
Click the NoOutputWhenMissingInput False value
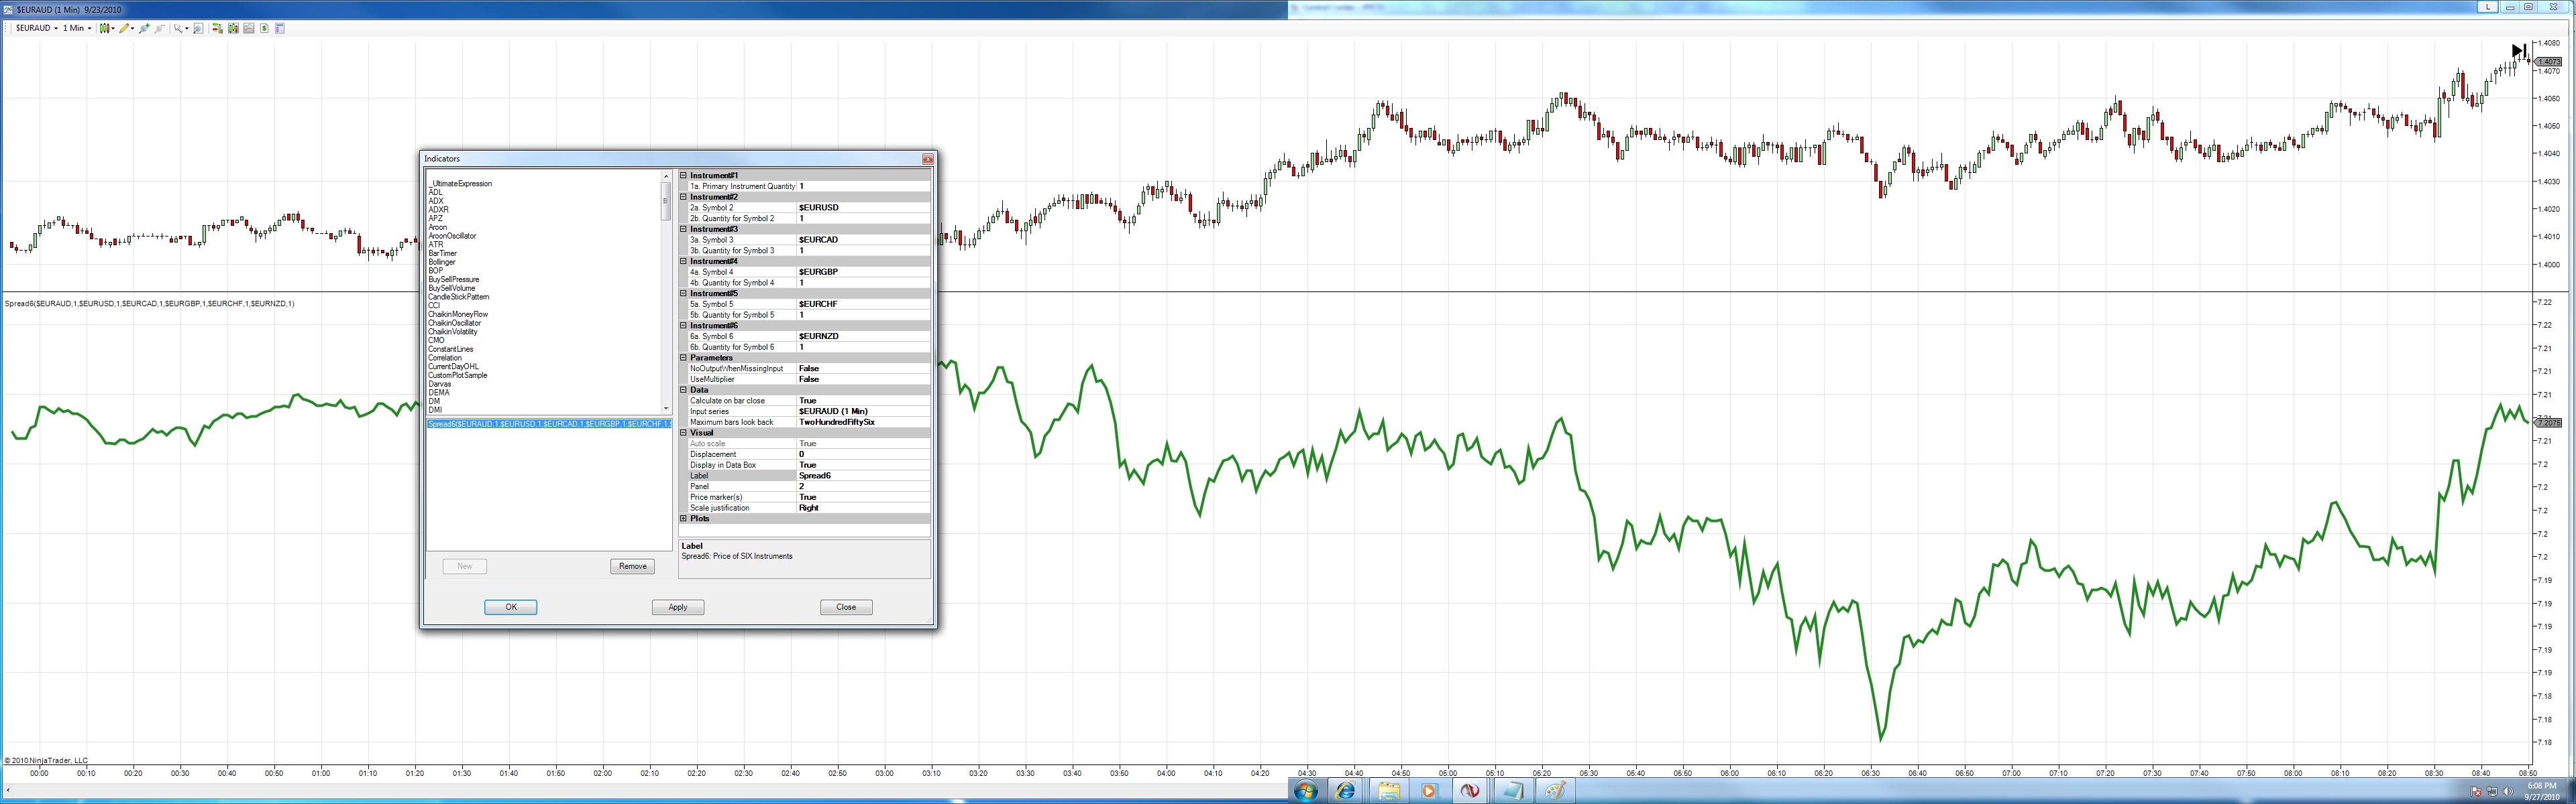[864, 368]
